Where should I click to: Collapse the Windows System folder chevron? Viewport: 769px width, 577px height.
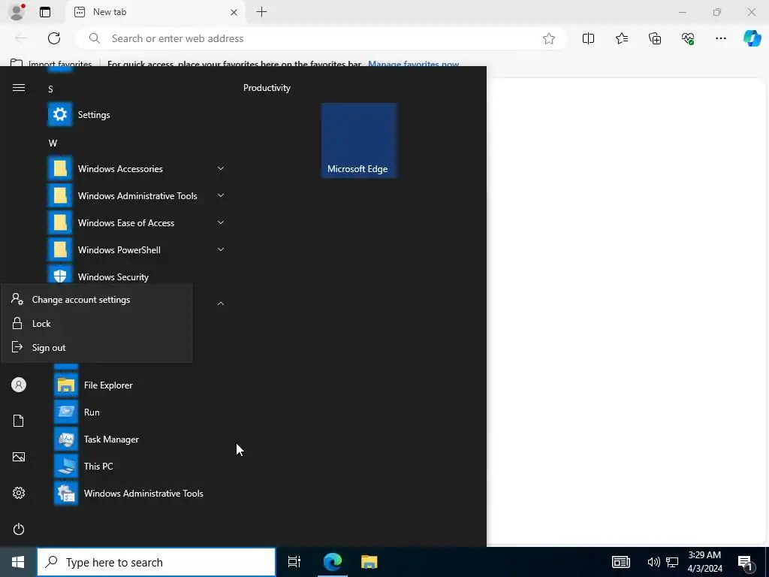coord(221,304)
